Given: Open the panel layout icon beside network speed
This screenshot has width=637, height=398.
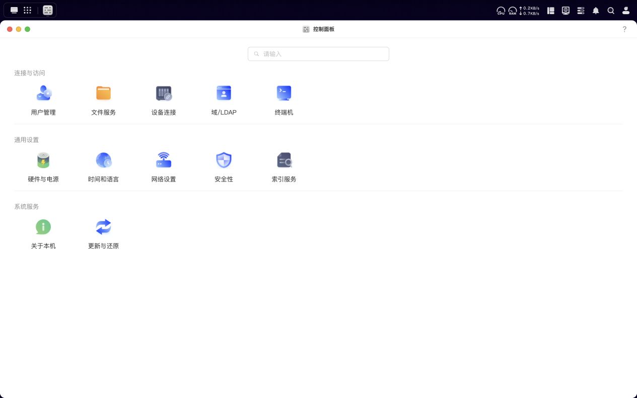Looking at the screenshot, I should click(551, 11).
